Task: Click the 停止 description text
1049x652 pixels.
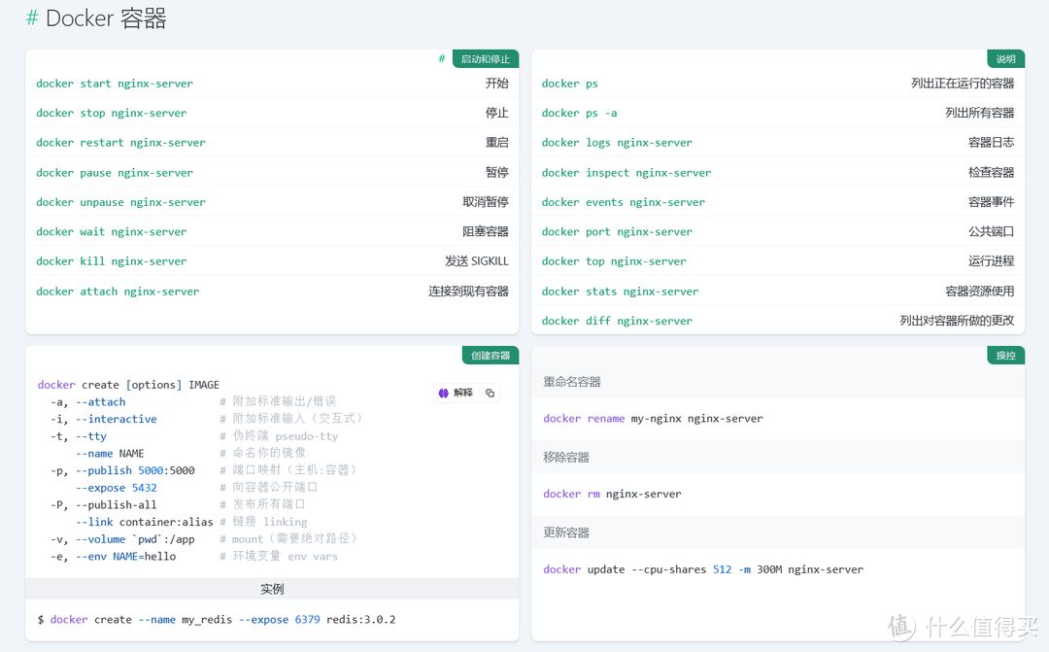Action: point(497,113)
